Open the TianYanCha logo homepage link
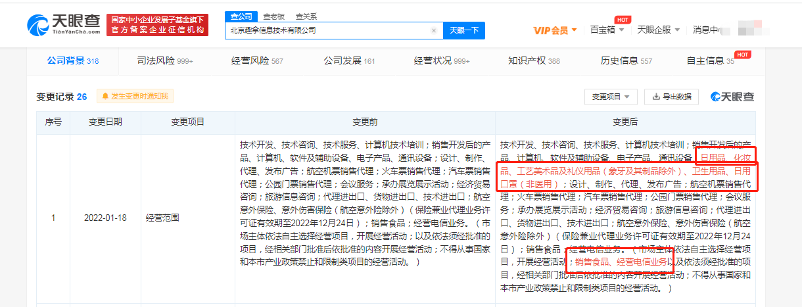 click(63, 24)
